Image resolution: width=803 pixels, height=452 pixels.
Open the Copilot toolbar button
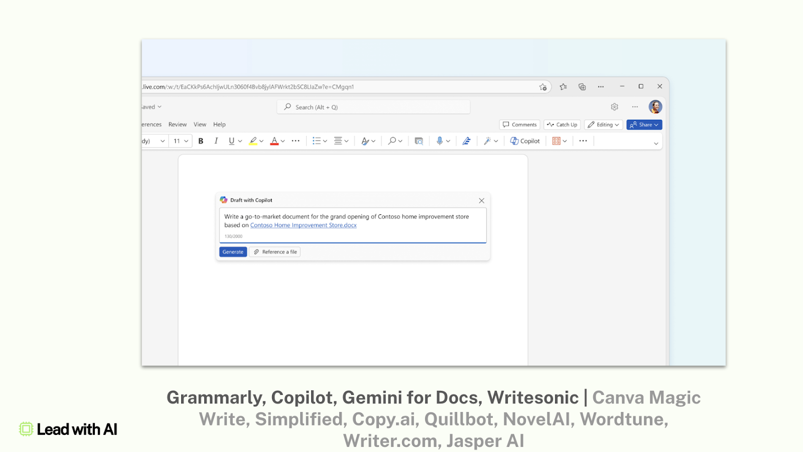pos(525,141)
